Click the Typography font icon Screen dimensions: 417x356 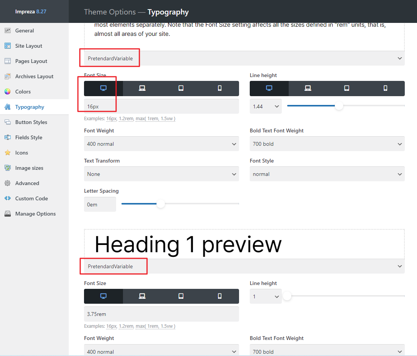(8, 107)
